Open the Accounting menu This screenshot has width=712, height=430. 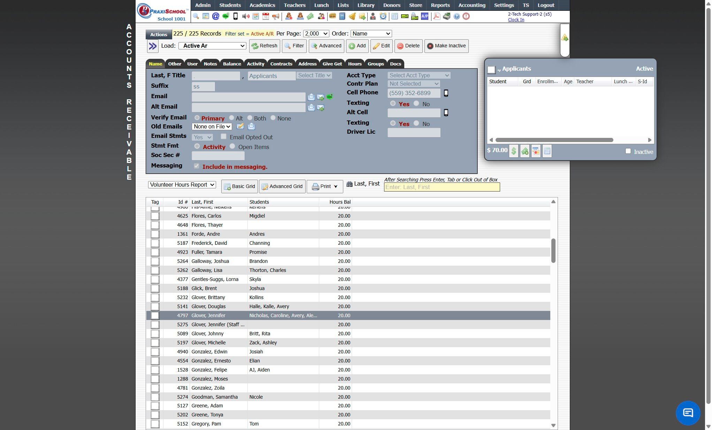coord(472,5)
